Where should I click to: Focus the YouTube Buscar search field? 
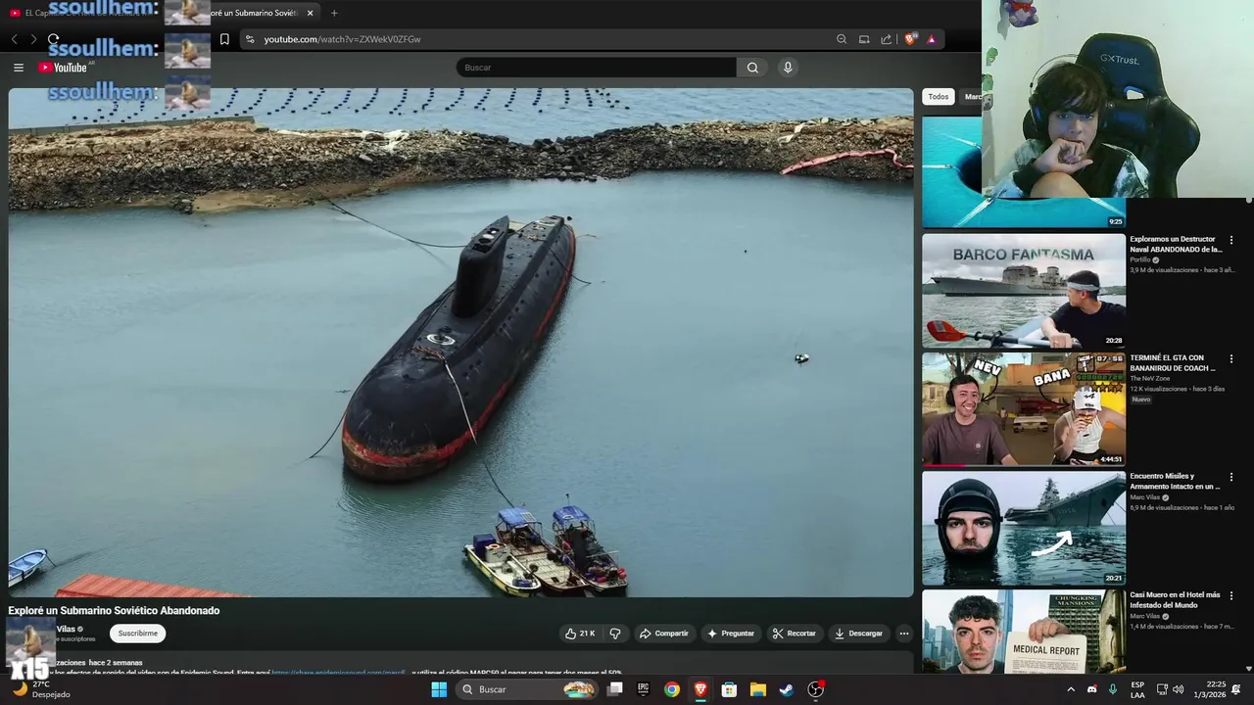tap(596, 68)
